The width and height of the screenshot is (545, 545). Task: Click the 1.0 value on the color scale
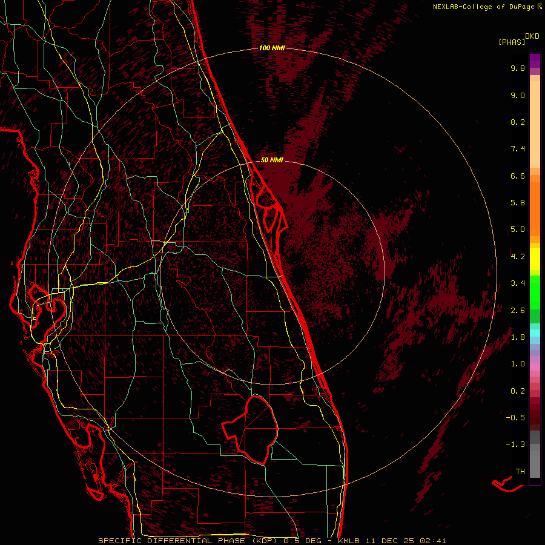click(x=518, y=364)
